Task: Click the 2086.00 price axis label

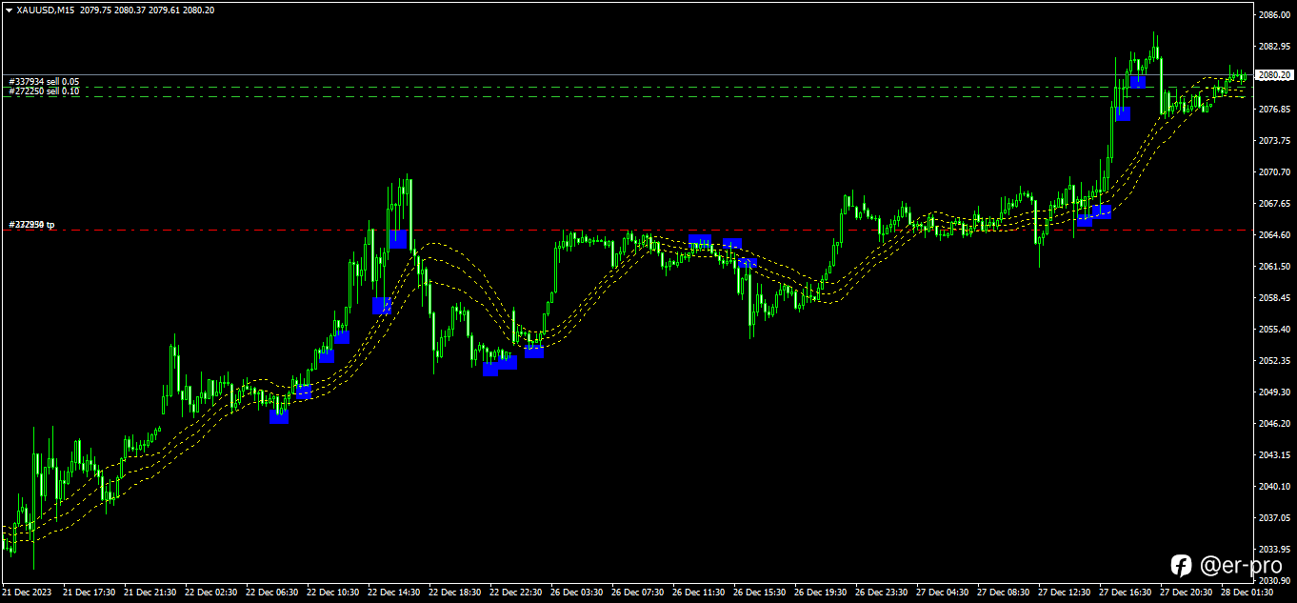Action: [x=1273, y=15]
